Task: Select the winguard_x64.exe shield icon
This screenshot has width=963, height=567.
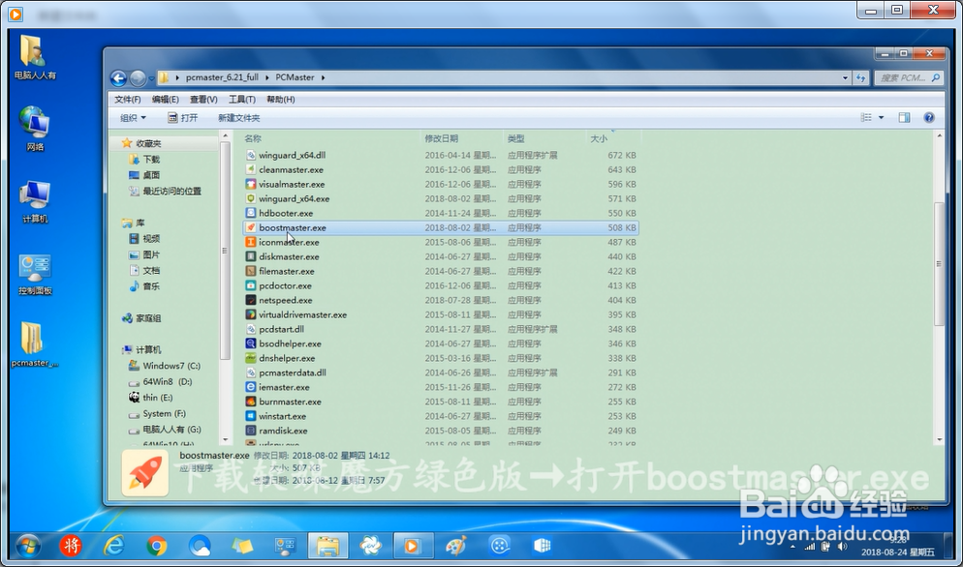Action: (251, 198)
